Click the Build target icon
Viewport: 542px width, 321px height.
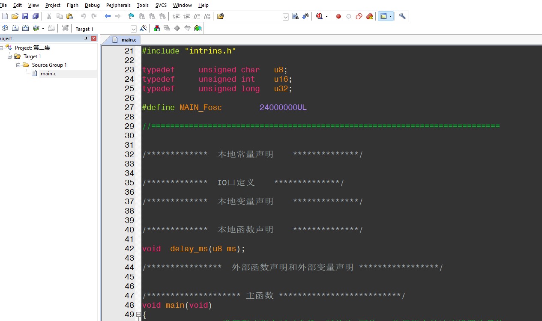(x=15, y=28)
